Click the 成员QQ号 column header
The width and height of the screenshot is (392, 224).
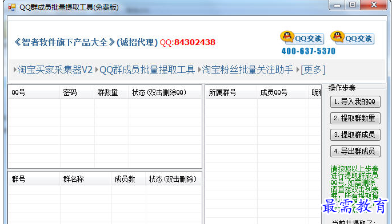coord(283,92)
